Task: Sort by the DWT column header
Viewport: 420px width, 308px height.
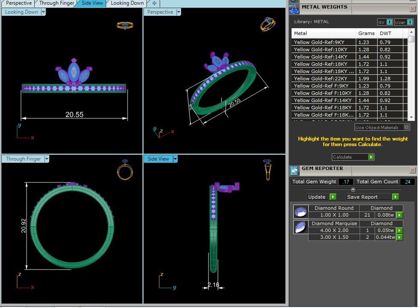Action: point(390,33)
